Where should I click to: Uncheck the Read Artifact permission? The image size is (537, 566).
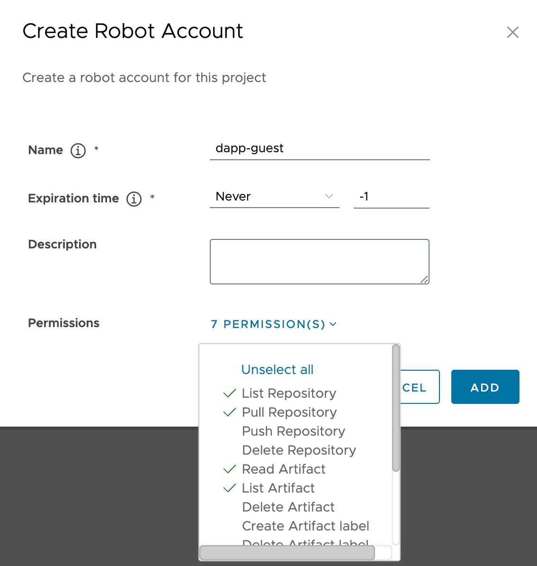coord(284,469)
